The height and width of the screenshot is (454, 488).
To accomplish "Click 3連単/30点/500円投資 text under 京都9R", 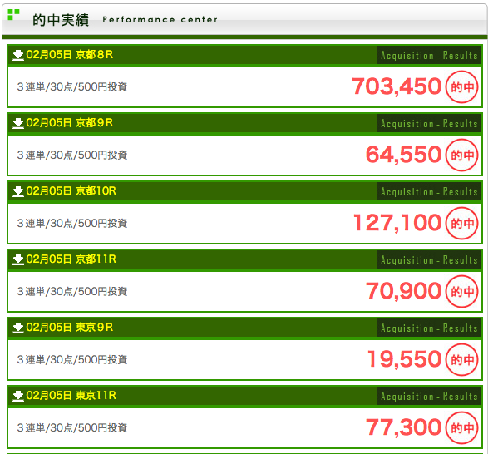I will click(x=72, y=155).
